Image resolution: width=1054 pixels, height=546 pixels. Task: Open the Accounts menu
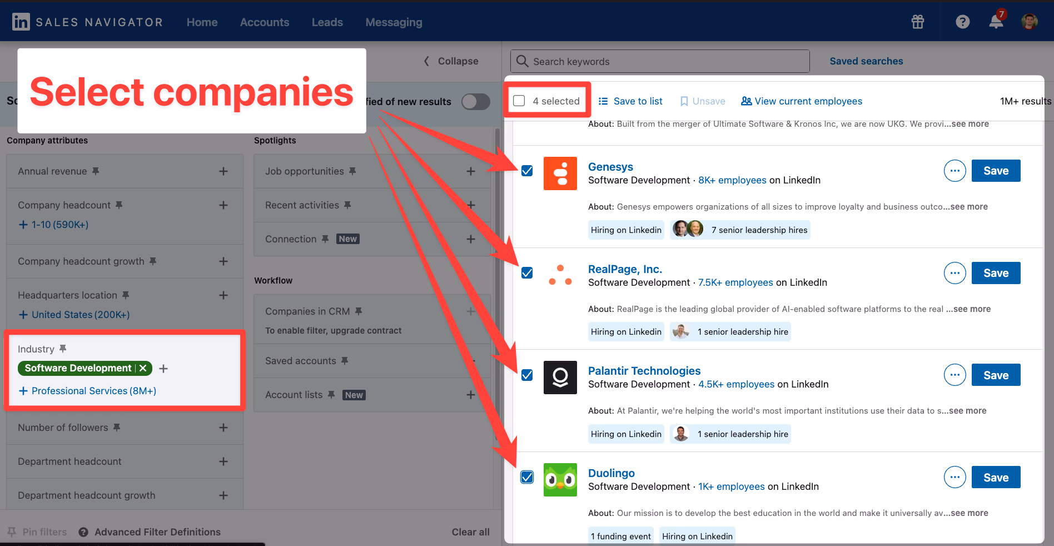point(265,22)
